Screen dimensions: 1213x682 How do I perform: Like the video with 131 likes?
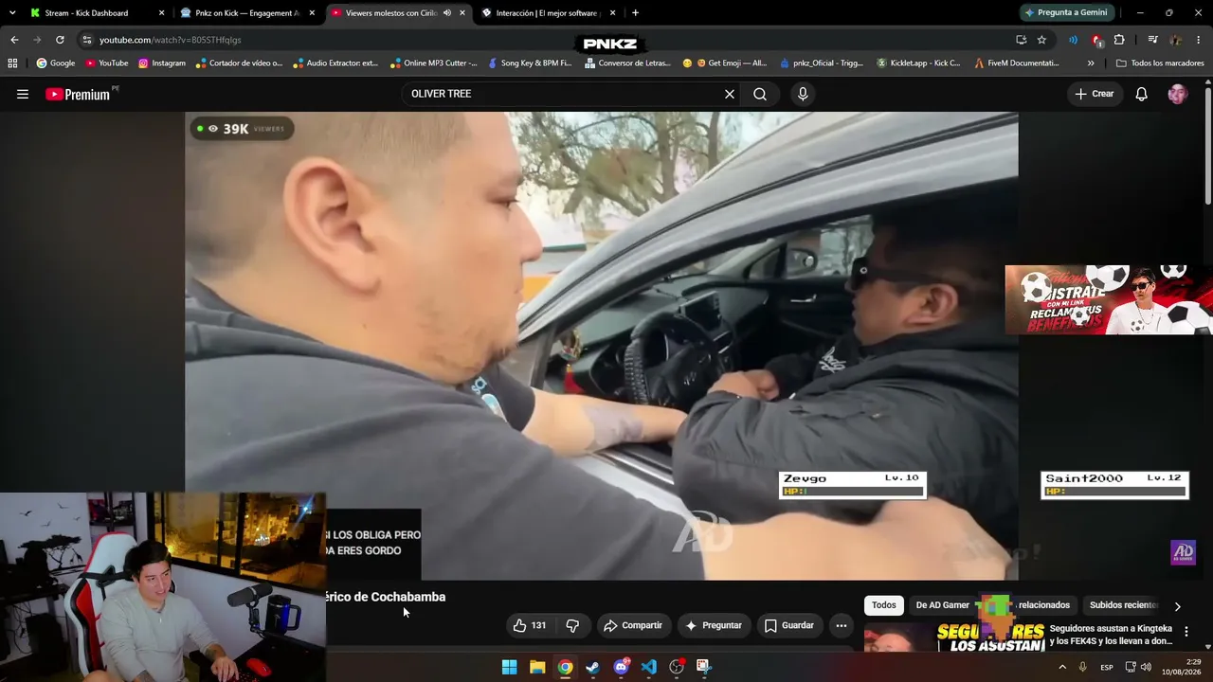(x=530, y=625)
